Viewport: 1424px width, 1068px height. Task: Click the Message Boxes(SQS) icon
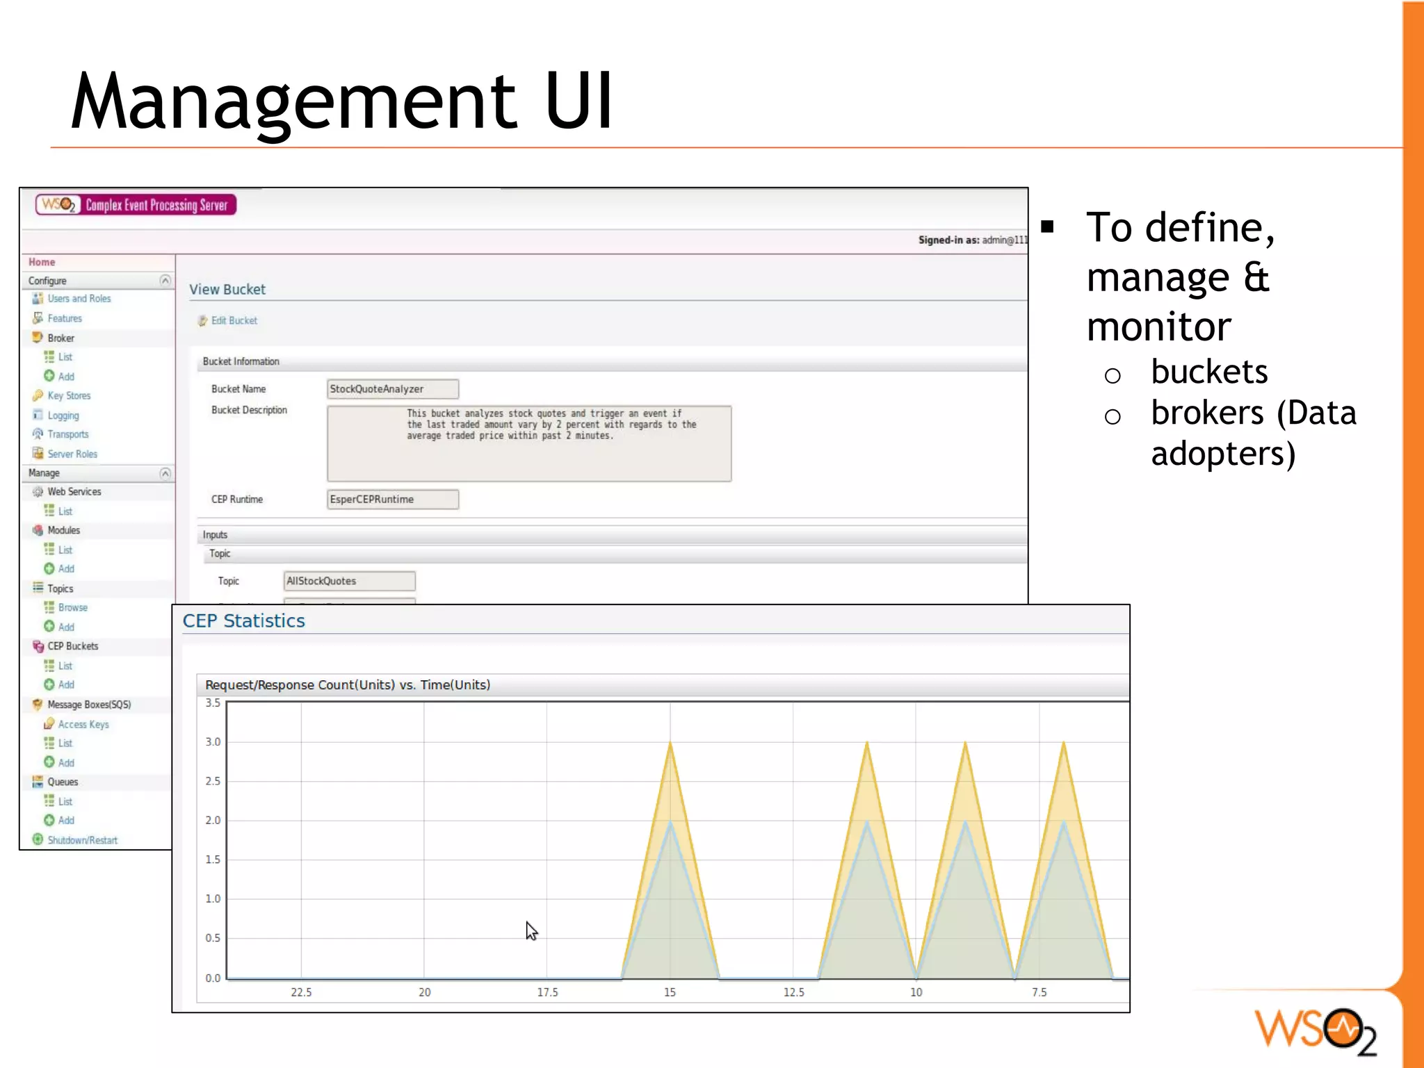click(x=38, y=704)
